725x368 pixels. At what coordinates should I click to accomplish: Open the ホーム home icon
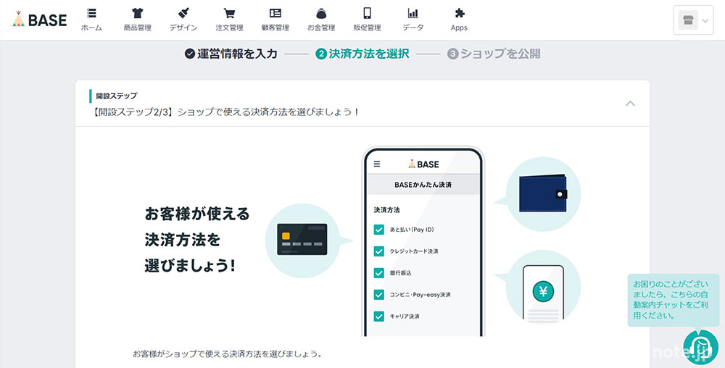point(91,13)
